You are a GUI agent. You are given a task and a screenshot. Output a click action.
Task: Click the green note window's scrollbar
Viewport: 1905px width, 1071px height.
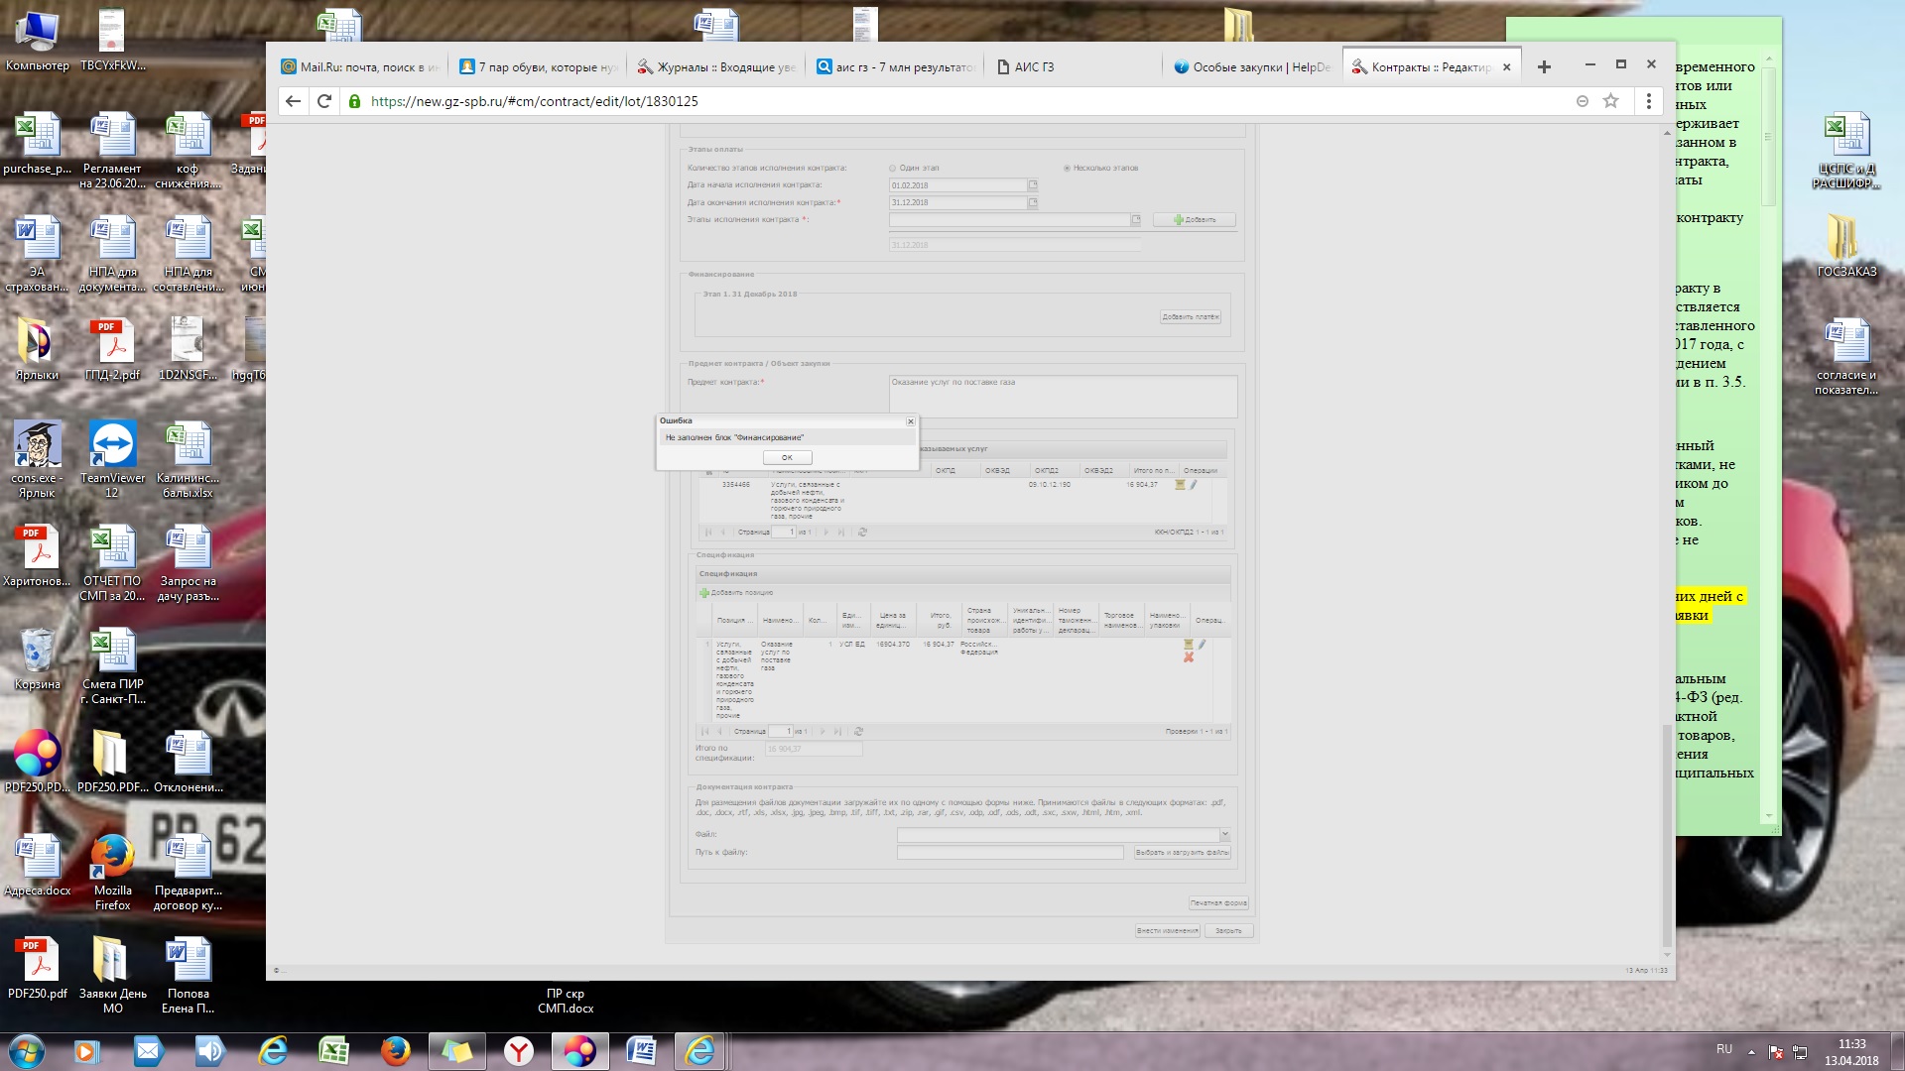point(1768,136)
